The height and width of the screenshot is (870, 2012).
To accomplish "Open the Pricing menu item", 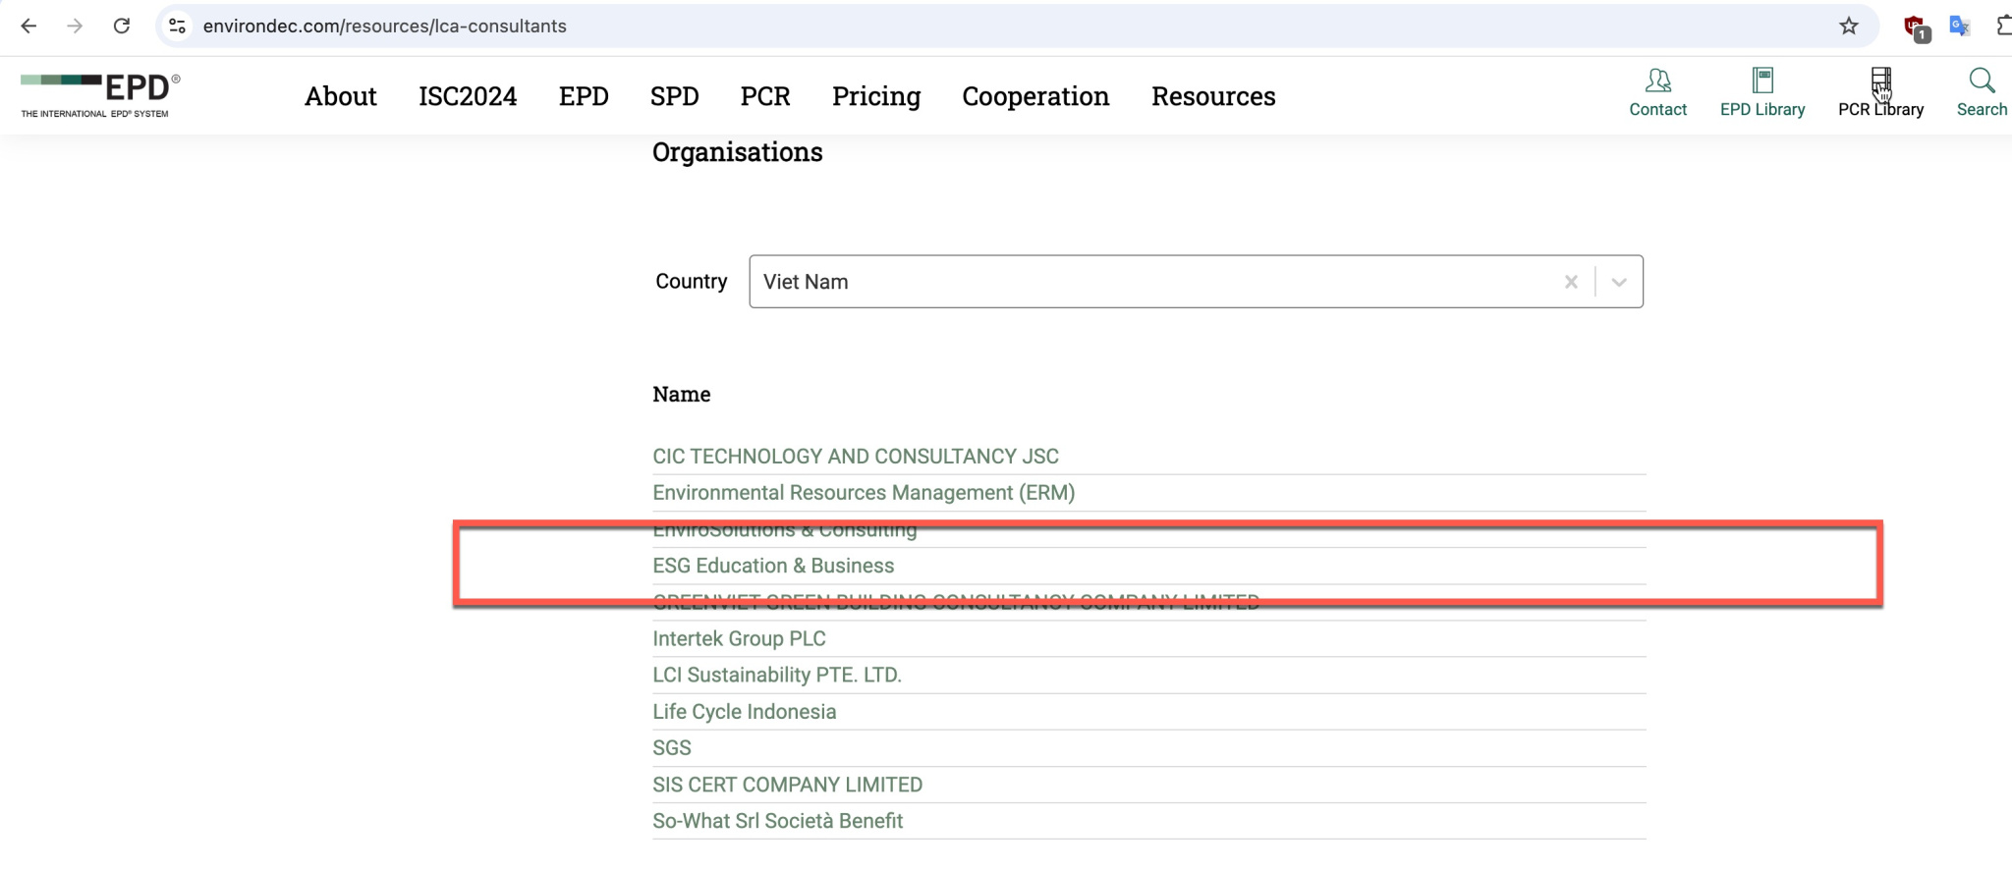I will click(x=876, y=96).
